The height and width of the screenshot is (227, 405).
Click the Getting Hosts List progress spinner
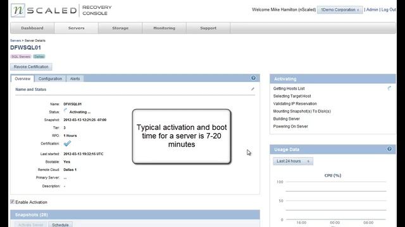[x=389, y=88]
